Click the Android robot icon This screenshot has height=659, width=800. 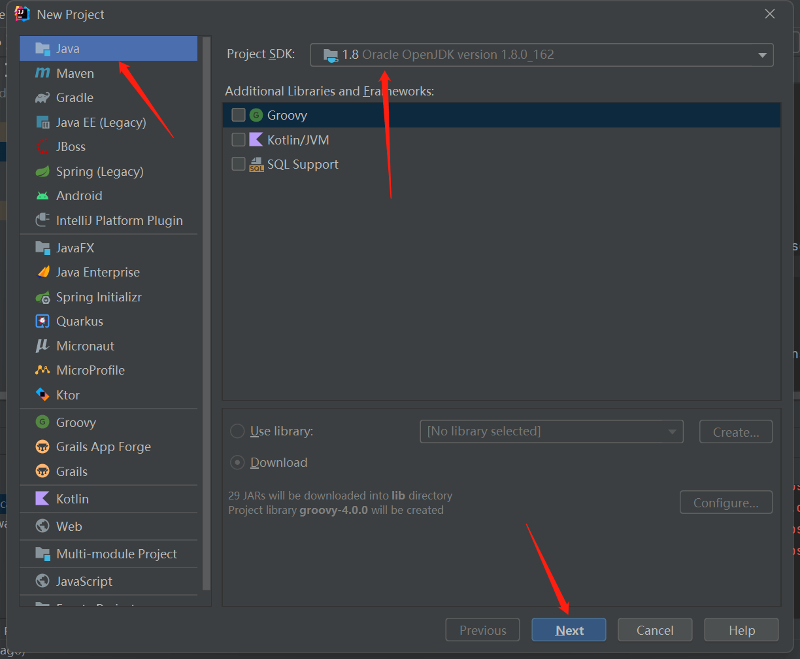tap(42, 195)
